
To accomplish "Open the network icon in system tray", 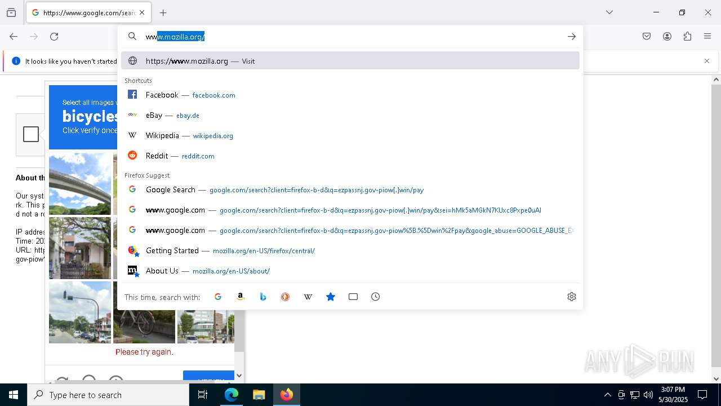I will click(635, 395).
